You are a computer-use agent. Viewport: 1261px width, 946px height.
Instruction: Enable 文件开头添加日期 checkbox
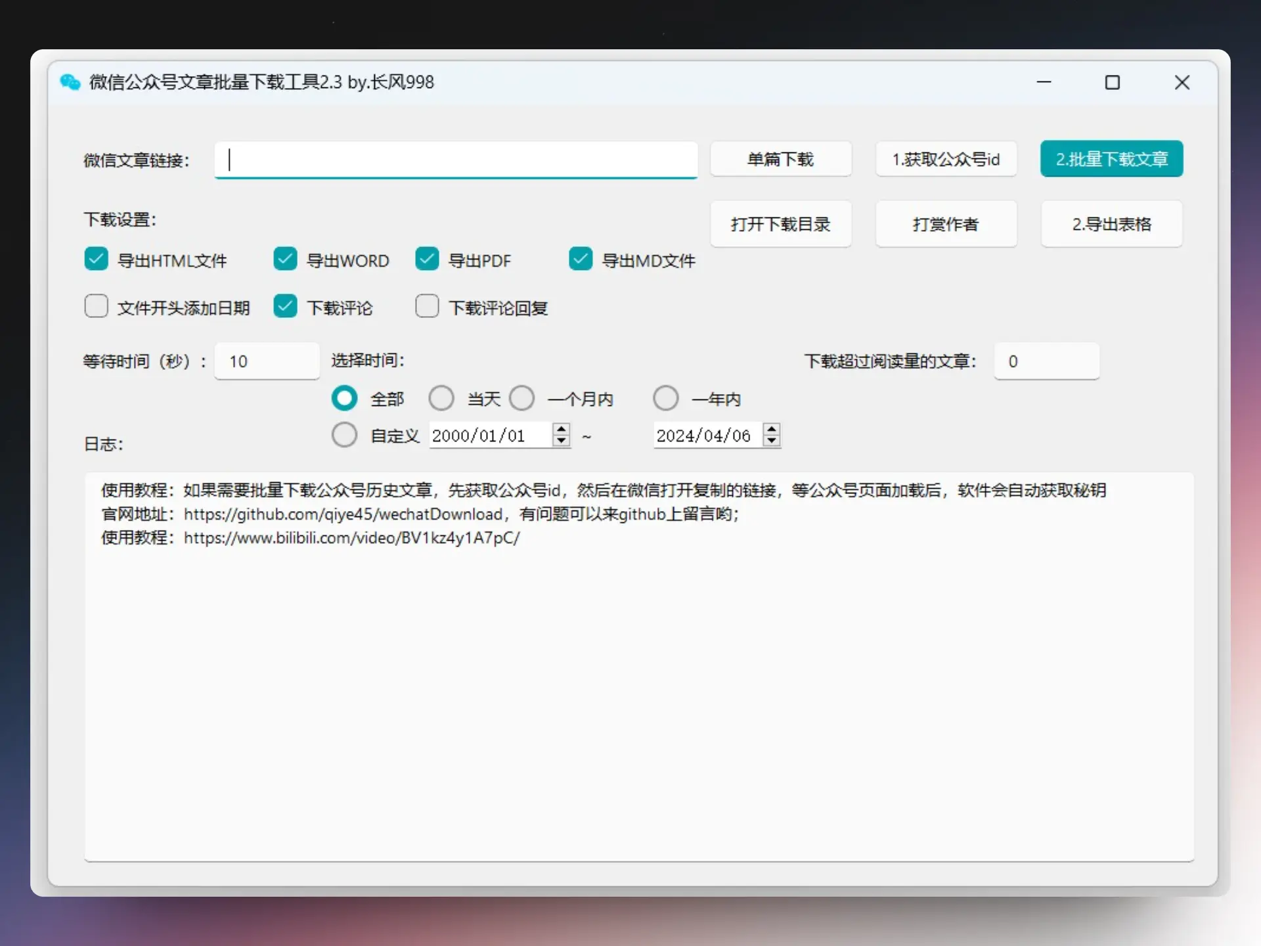97,307
